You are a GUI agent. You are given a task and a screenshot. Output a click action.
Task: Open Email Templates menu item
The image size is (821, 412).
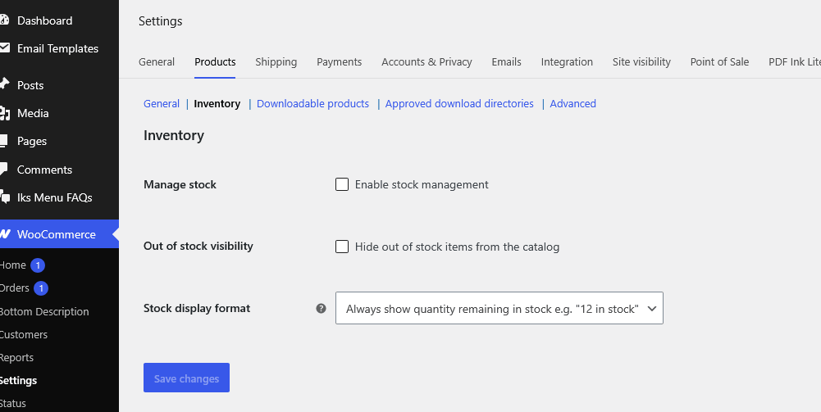59,48
